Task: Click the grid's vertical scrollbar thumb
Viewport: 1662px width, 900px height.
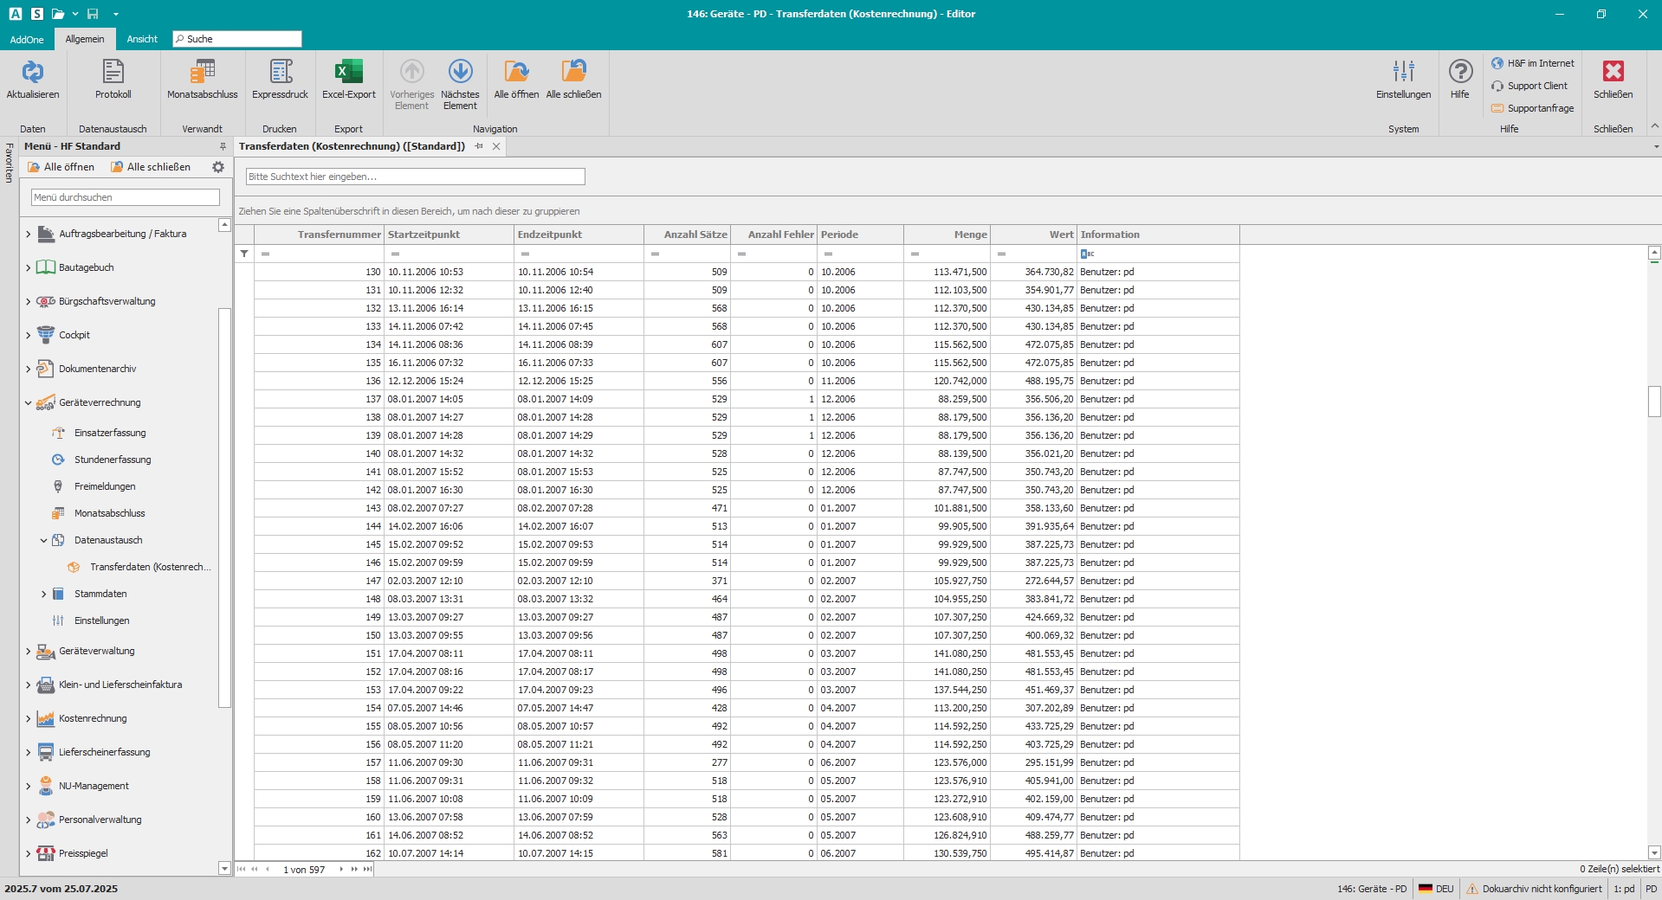Action: tap(1653, 402)
